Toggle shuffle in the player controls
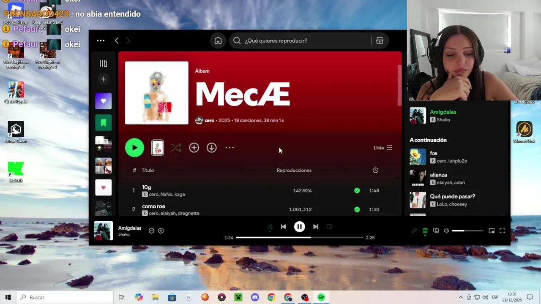The image size is (541, 304). click(x=270, y=227)
